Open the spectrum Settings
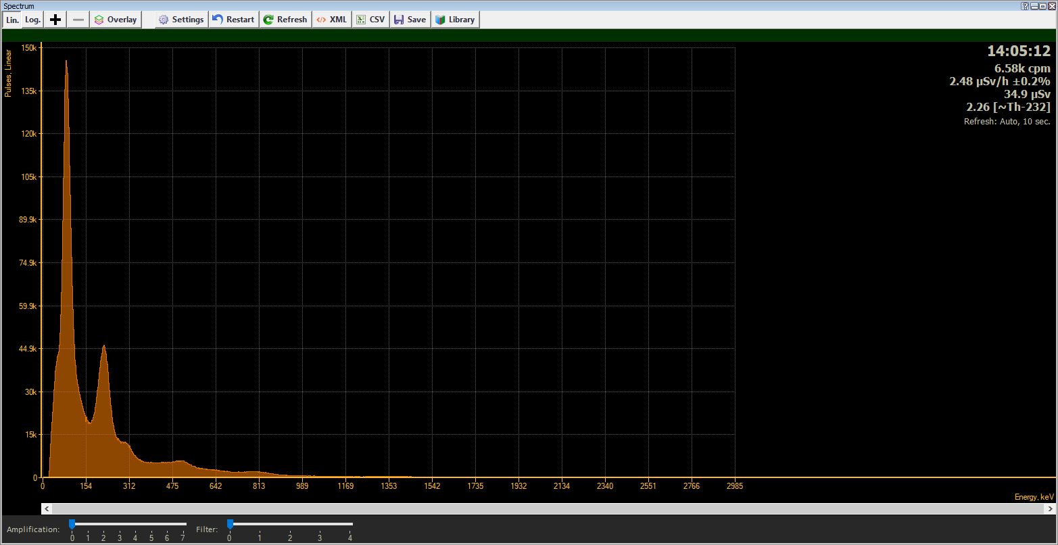1058x545 pixels. pos(181,20)
